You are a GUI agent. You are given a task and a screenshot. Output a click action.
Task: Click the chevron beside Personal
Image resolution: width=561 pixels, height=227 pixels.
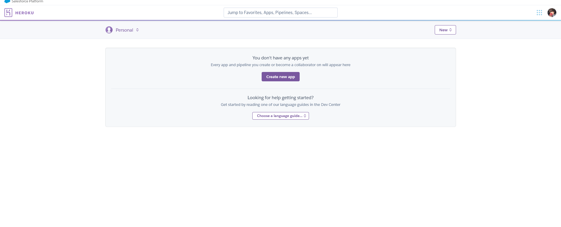point(137,30)
